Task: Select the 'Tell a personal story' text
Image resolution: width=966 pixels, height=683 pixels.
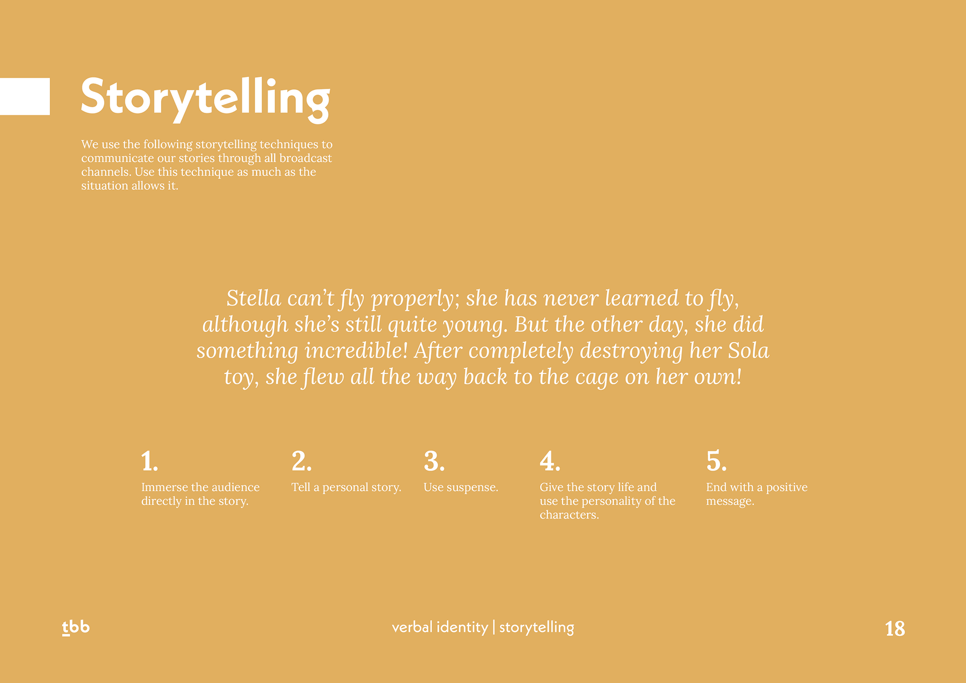Action: 346,487
